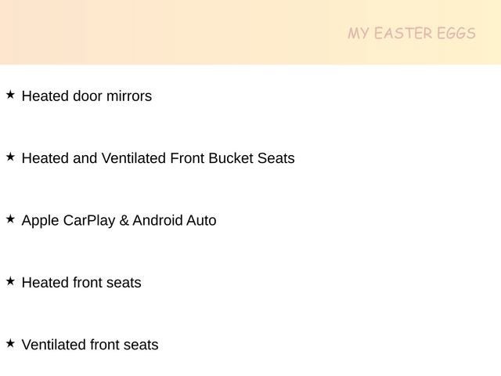The height and width of the screenshot is (376, 501).
Task: Click the MY EASTER EGGS title
Action: point(412,33)
